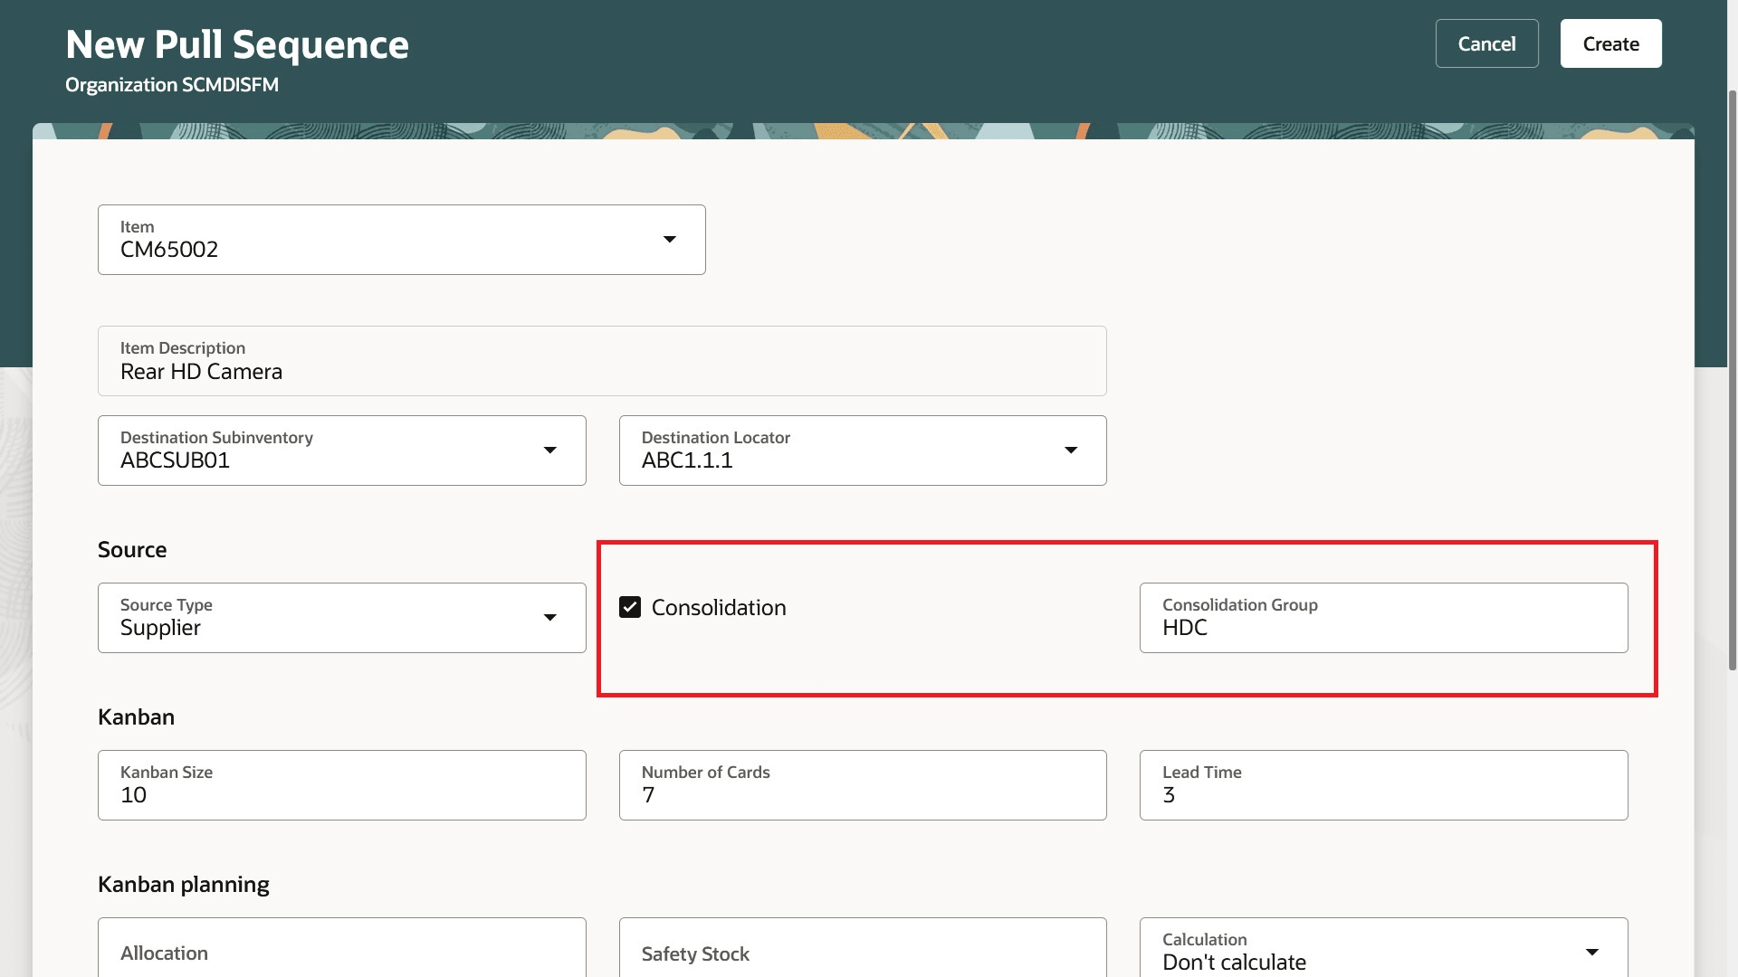This screenshot has height=977, width=1738.
Task: Click the Kanban section heading
Action: 136,717
